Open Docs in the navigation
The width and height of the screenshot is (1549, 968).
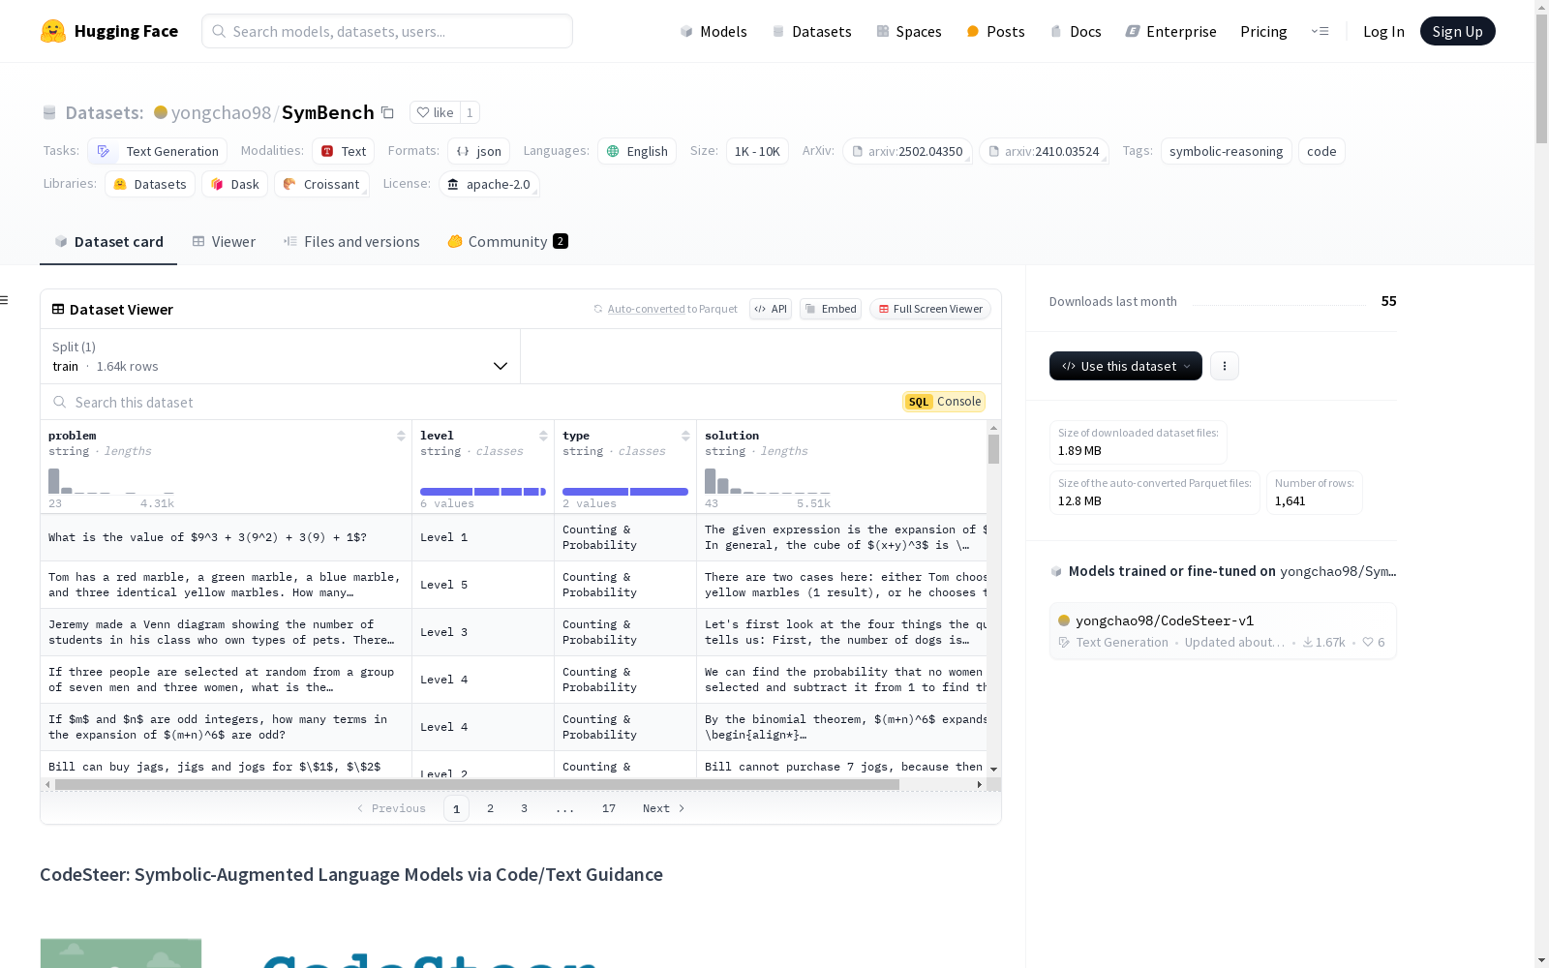pos(1076,31)
